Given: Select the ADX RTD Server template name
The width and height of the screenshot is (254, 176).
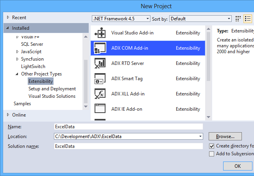Looking at the screenshot, I should [128, 63].
